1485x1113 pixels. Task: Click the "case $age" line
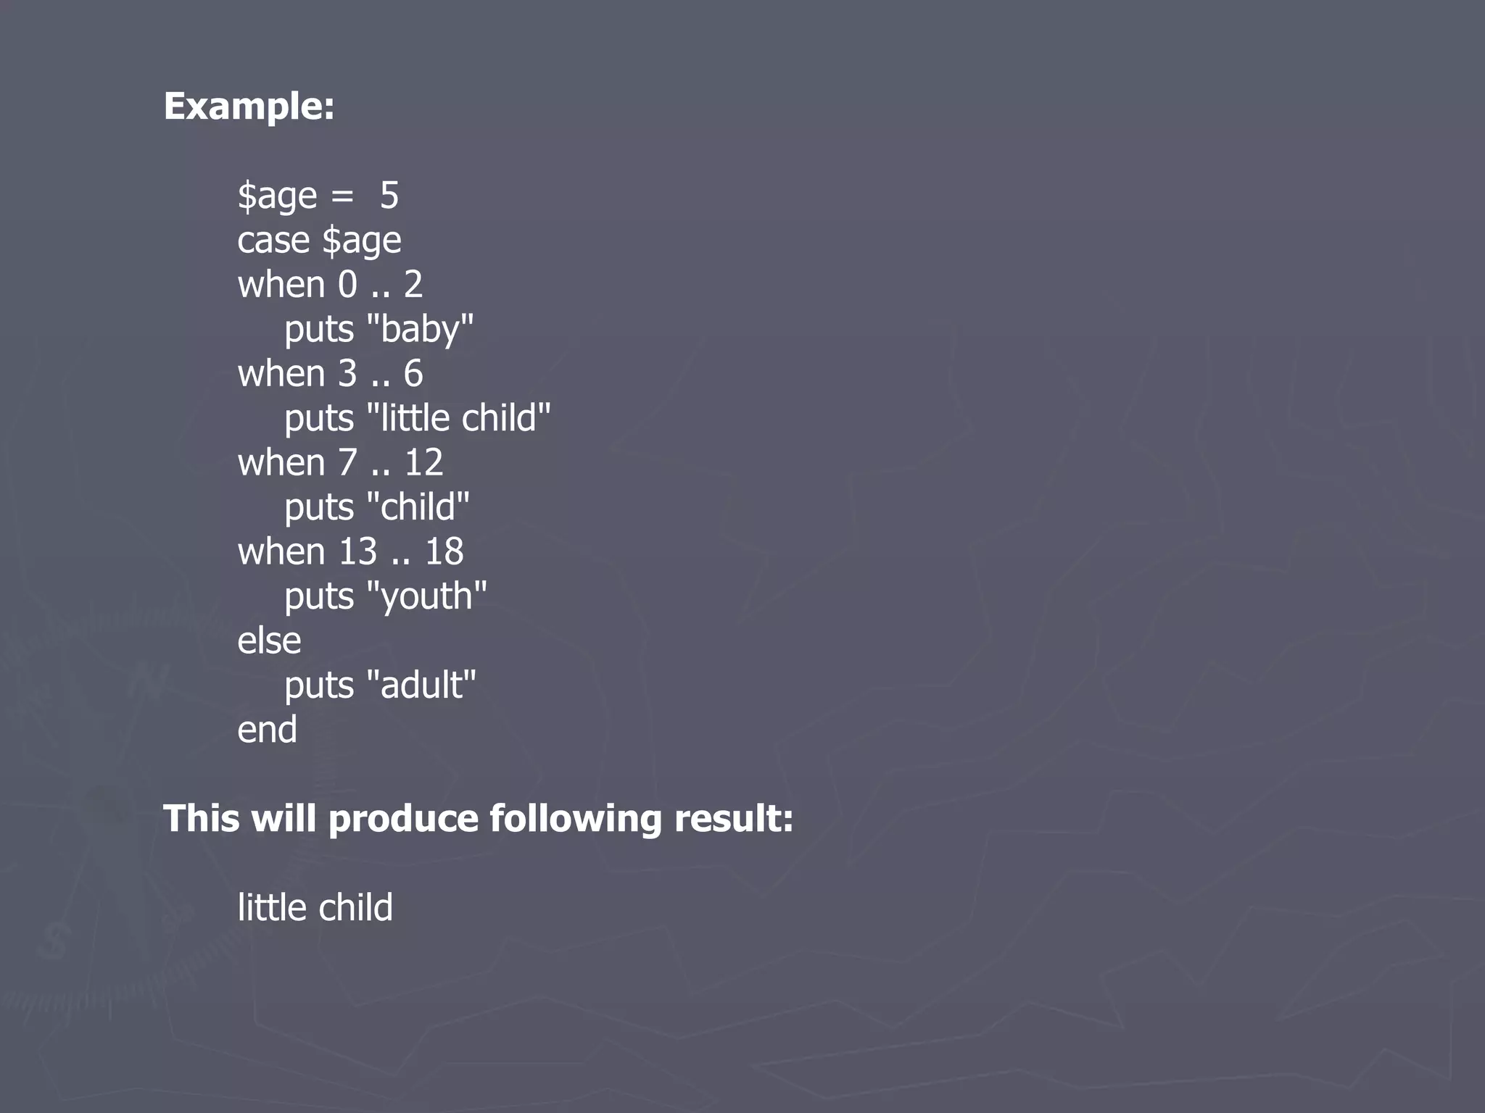tap(319, 241)
